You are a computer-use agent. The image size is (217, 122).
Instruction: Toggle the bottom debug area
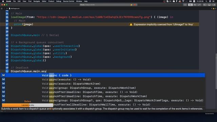click(209, 5)
